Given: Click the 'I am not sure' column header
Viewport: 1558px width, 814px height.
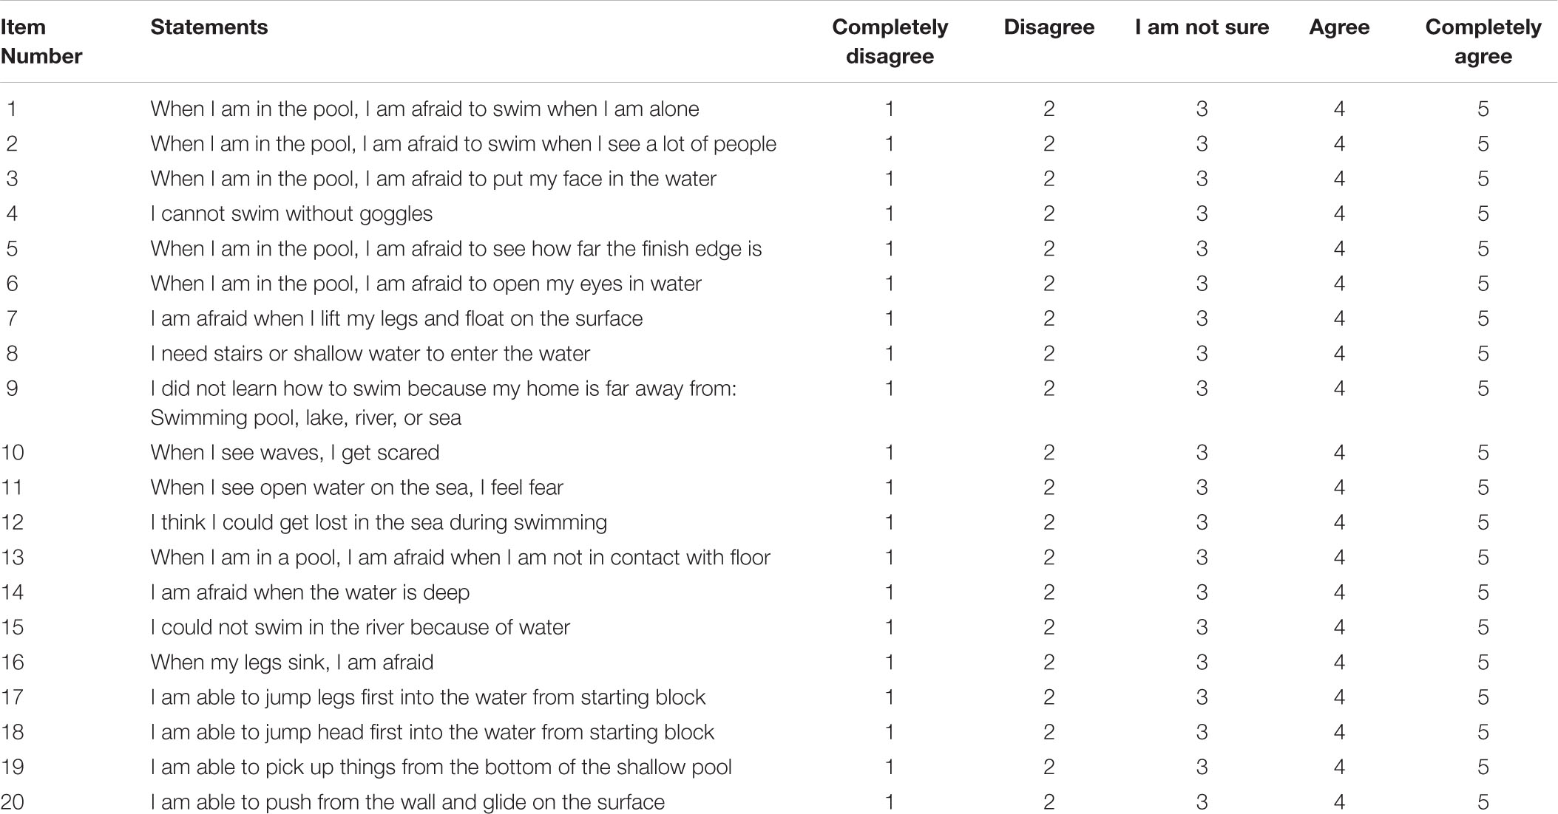Looking at the screenshot, I should [x=1202, y=27].
